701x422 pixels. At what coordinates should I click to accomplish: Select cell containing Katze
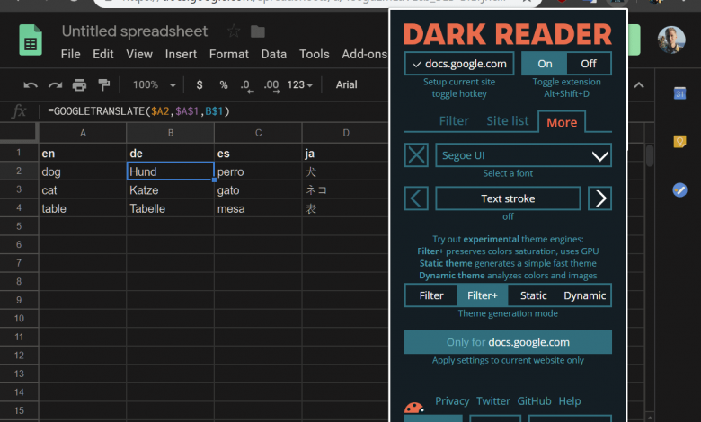pyautogui.click(x=171, y=190)
